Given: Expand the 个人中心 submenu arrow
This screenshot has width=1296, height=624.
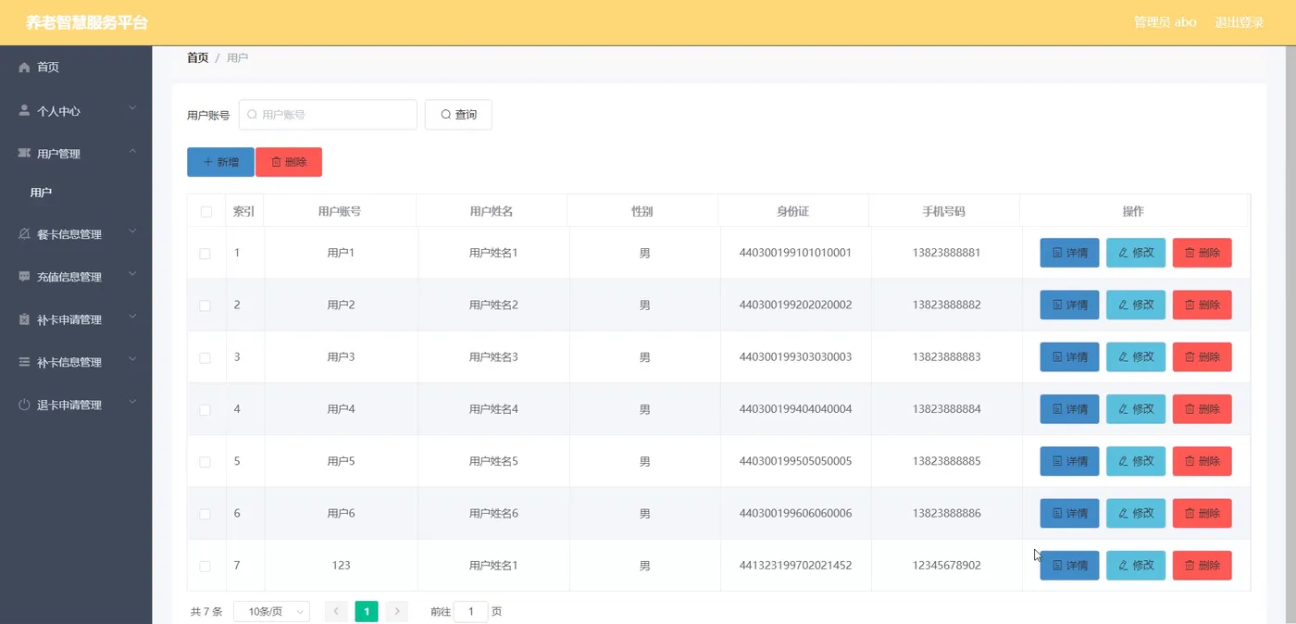Looking at the screenshot, I should point(132,109).
